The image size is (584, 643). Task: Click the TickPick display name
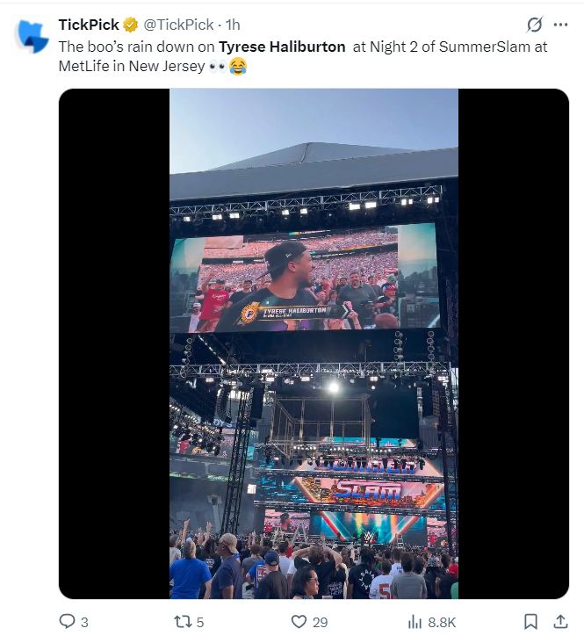click(x=89, y=25)
